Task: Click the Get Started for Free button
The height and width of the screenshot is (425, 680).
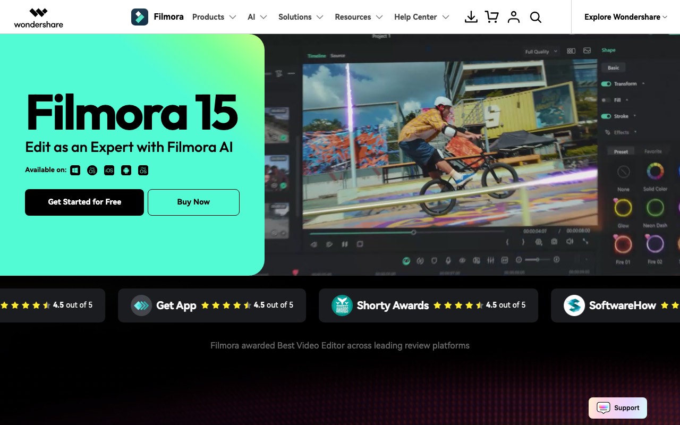Action: click(x=84, y=202)
